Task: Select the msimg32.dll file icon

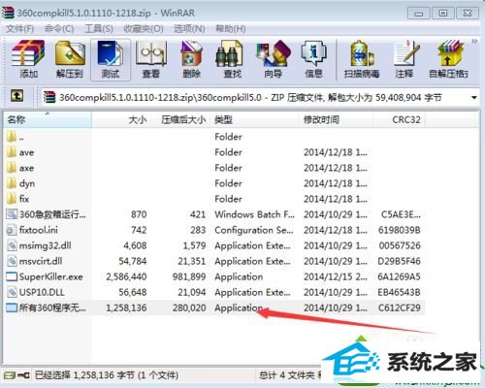Action: (12, 245)
